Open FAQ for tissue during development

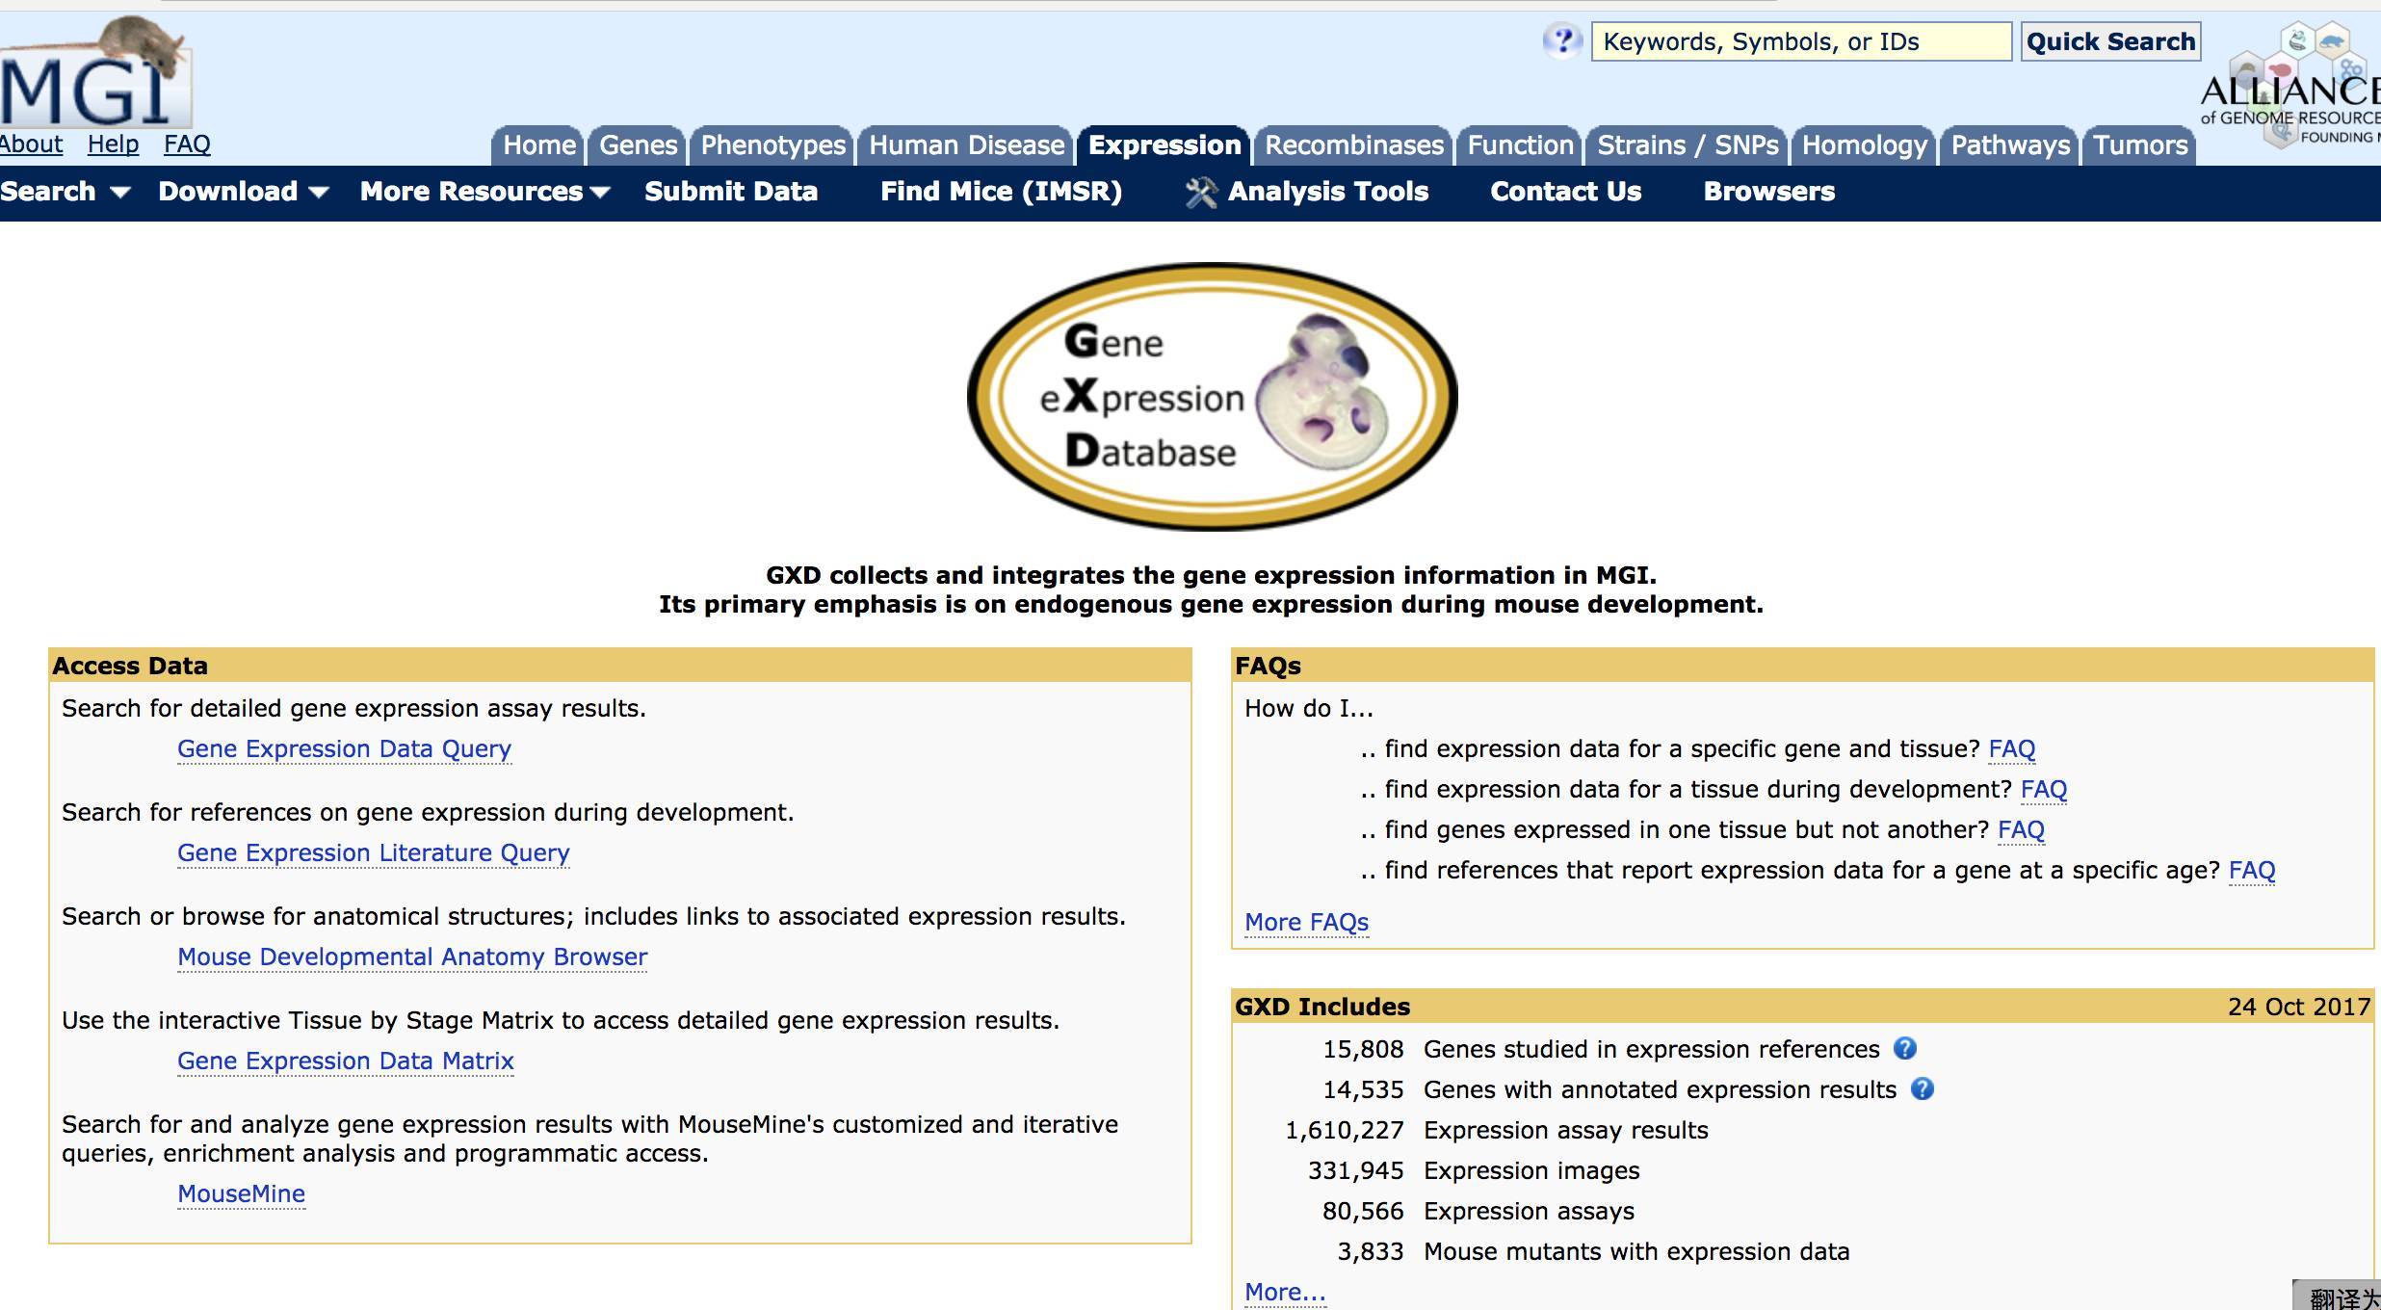(2043, 790)
